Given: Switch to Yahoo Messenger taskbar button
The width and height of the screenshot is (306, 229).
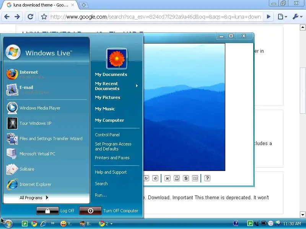Looking at the screenshot, I should 66,224.
